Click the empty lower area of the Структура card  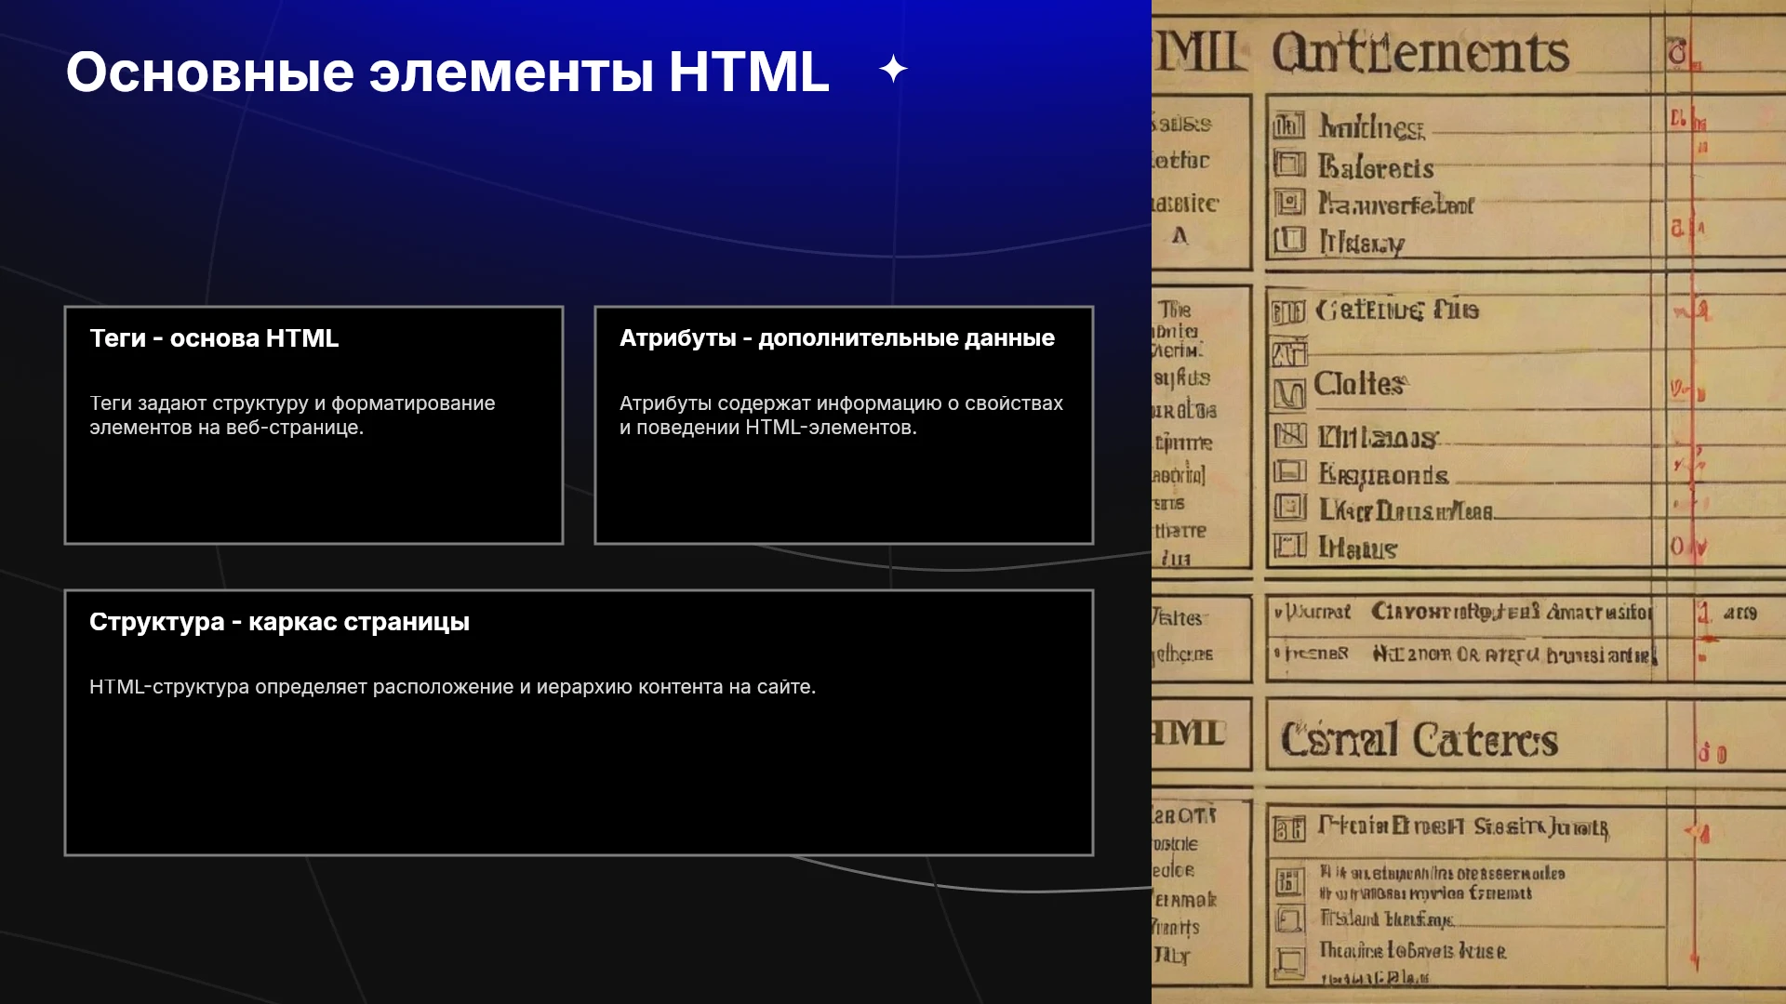pos(579,781)
